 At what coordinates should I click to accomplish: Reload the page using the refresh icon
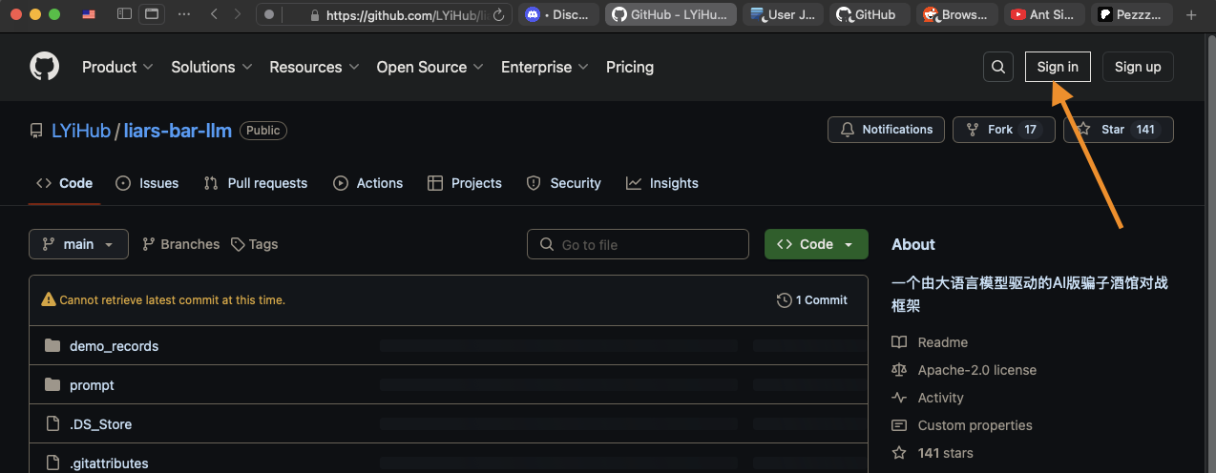click(x=499, y=15)
